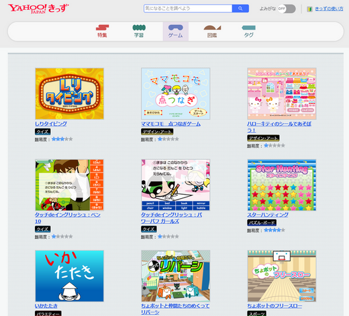Click star rating of パワーパフ ガールズ game

pos(168,237)
